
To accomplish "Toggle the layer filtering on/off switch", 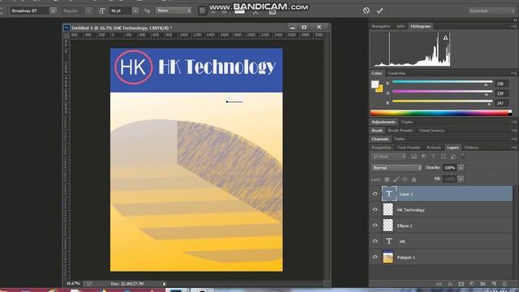I will coord(463,157).
